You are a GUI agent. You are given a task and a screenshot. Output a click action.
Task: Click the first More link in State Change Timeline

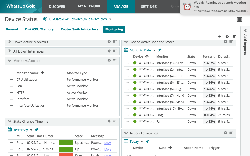coord(108,143)
